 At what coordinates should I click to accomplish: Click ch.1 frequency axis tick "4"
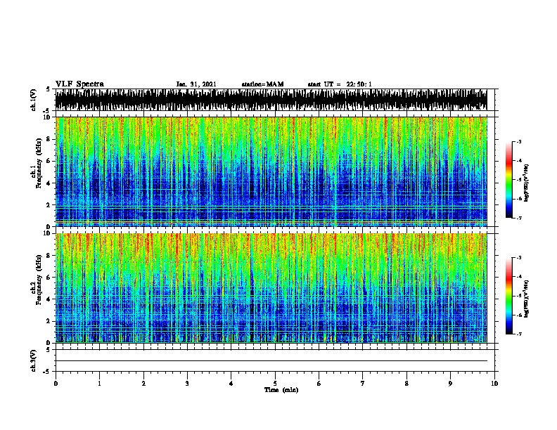tap(49, 183)
